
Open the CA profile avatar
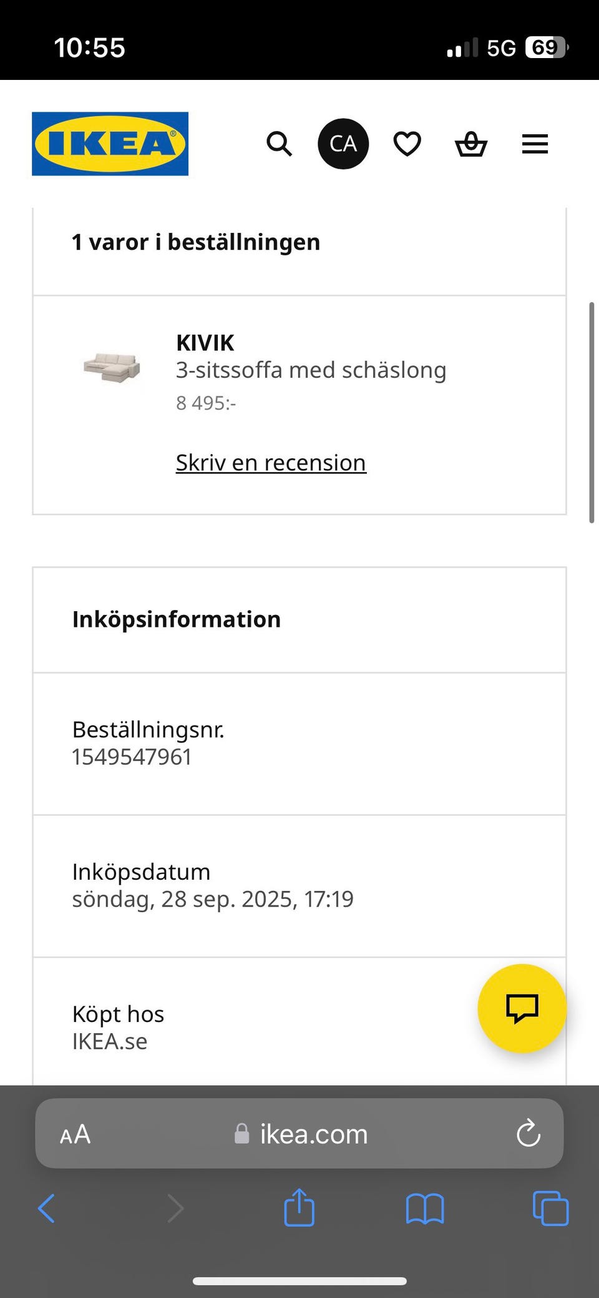coord(343,144)
